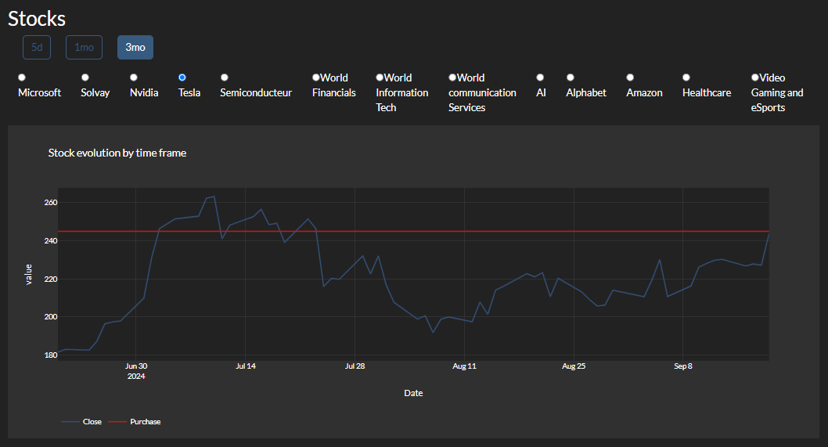Viewport: 828px width, 447px height.
Task: Pick the Semiconducteur radio option
Action: 225,78
